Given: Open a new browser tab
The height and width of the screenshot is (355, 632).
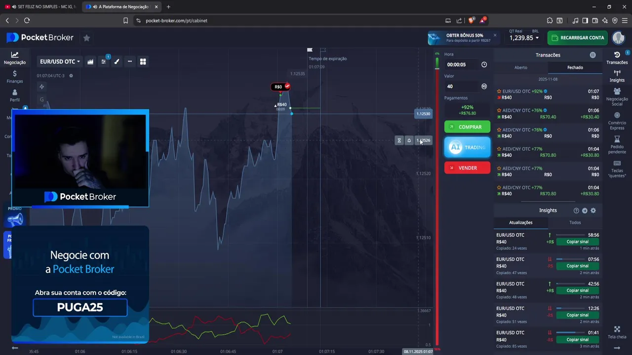Looking at the screenshot, I should coord(168,7).
